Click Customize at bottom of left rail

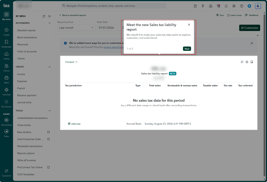click(7, 173)
